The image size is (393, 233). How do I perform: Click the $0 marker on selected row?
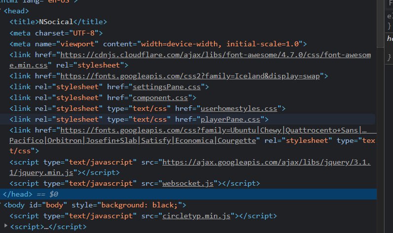[54, 194]
